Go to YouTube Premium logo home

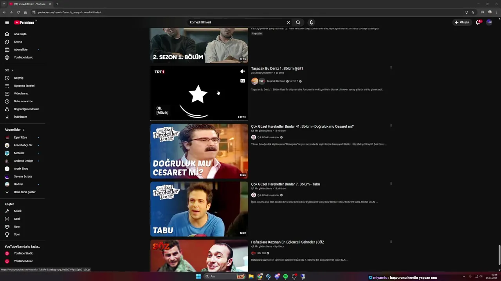(x=25, y=23)
